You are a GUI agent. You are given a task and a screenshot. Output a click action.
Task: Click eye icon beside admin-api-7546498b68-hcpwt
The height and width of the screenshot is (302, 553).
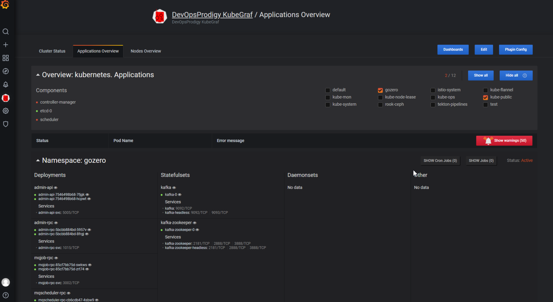point(89,199)
